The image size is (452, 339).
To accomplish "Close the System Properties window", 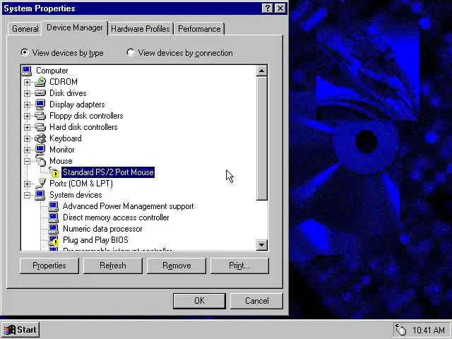I will (280, 8).
